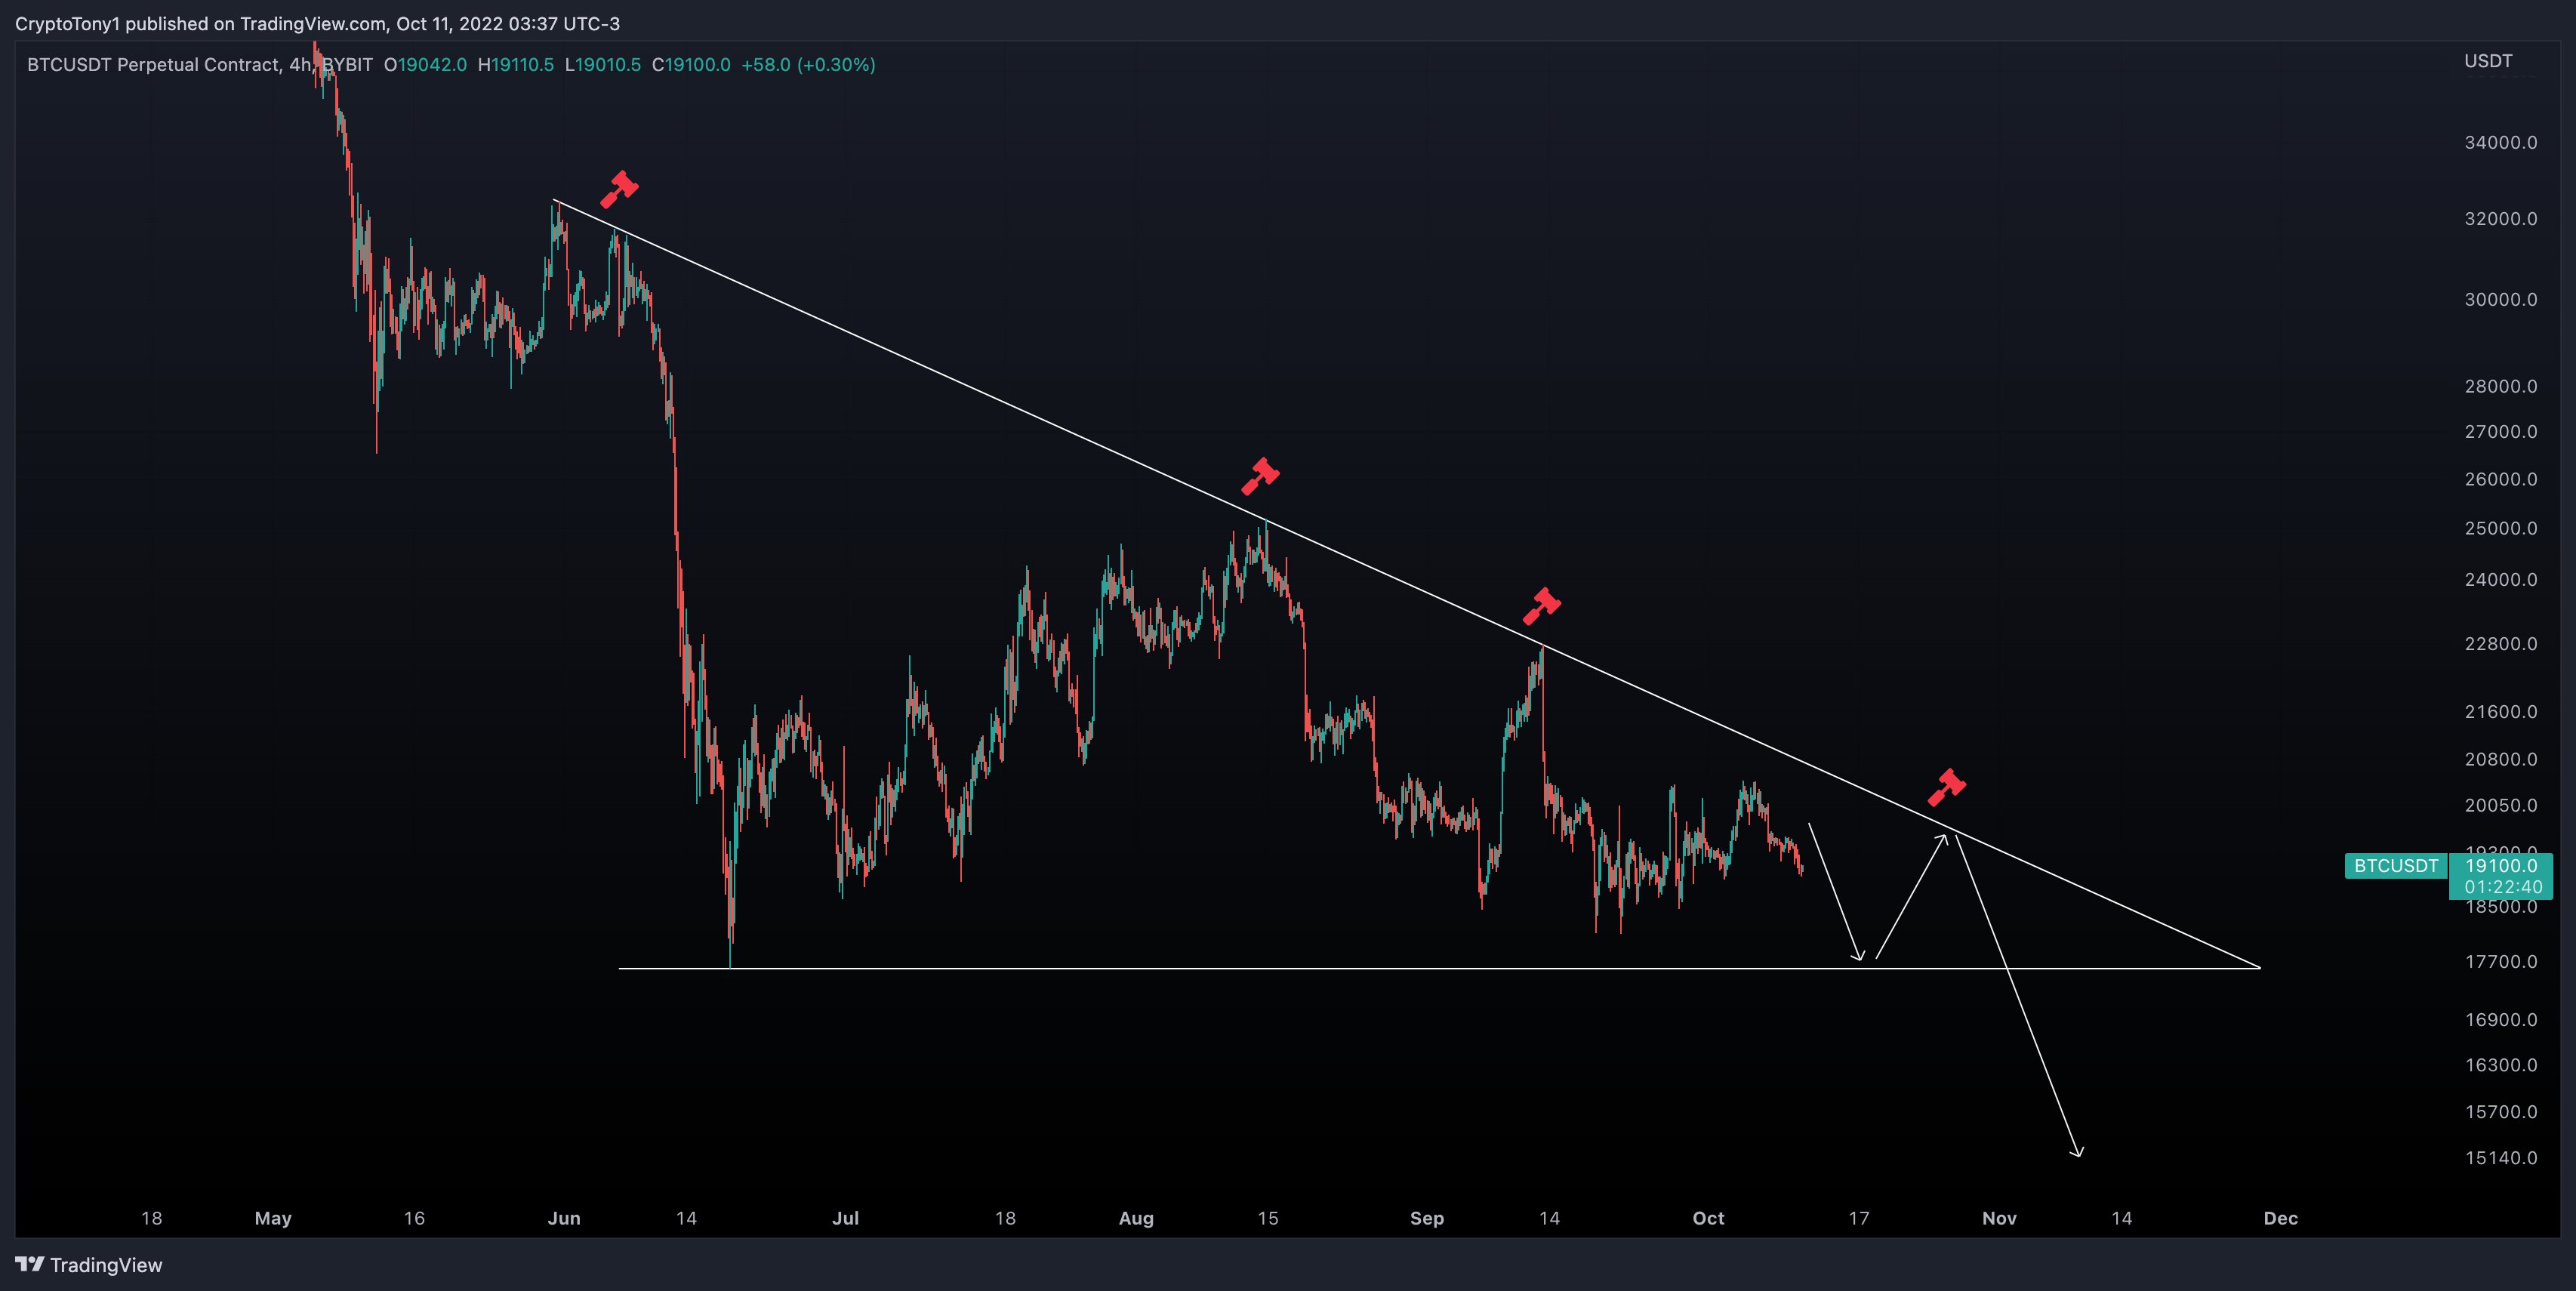This screenshot has height=1291, width=2576.
Task: Click the BTCUSDT Perpetual Contract symbol title
Action: pos(153,65)
